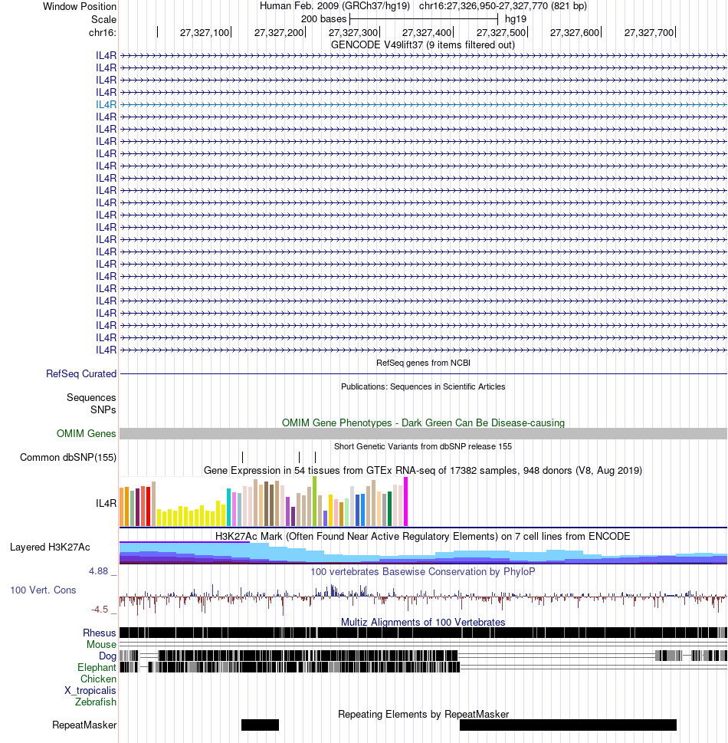
Task: Click the 'Zebrafish' species label
Action: 95,702
